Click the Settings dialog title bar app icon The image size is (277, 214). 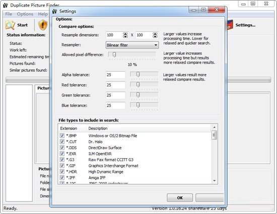tap(54, 12)
